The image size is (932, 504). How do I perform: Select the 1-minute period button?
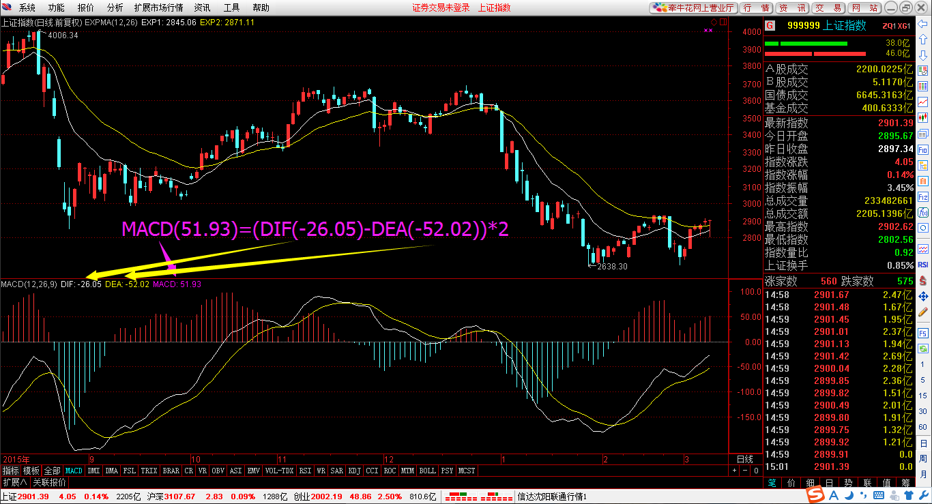coord(923,366)
